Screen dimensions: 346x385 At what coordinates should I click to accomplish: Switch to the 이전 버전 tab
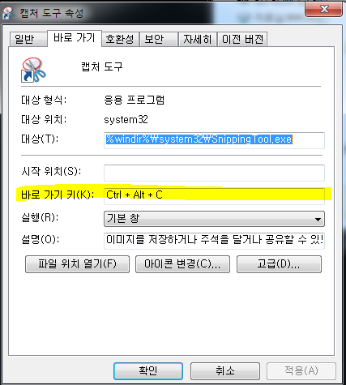coord(242,40)
